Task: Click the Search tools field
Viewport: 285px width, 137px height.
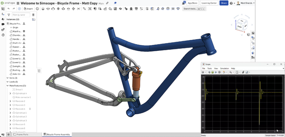Action: (x=194, y=9)
